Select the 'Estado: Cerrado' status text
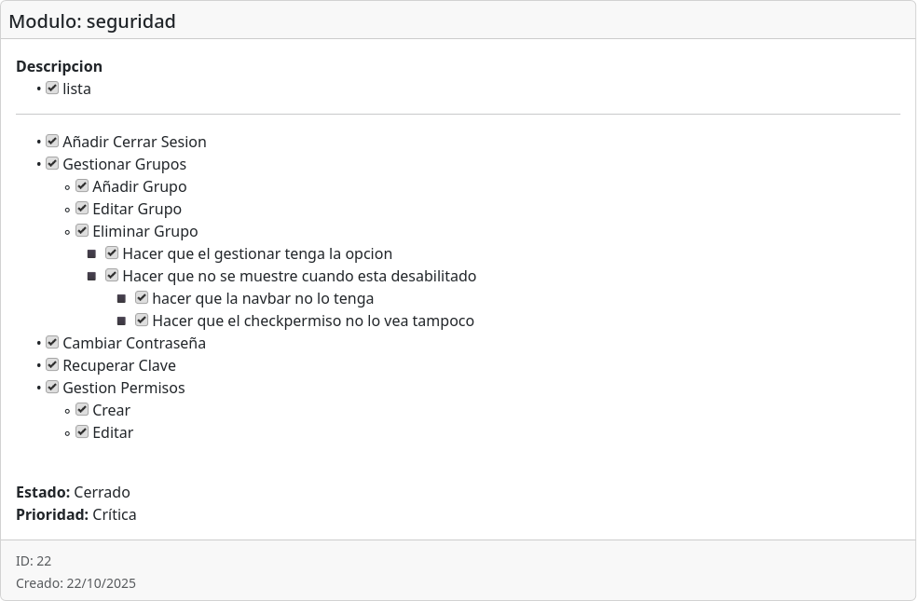This screenshot has height=601, width=917. 73,492
